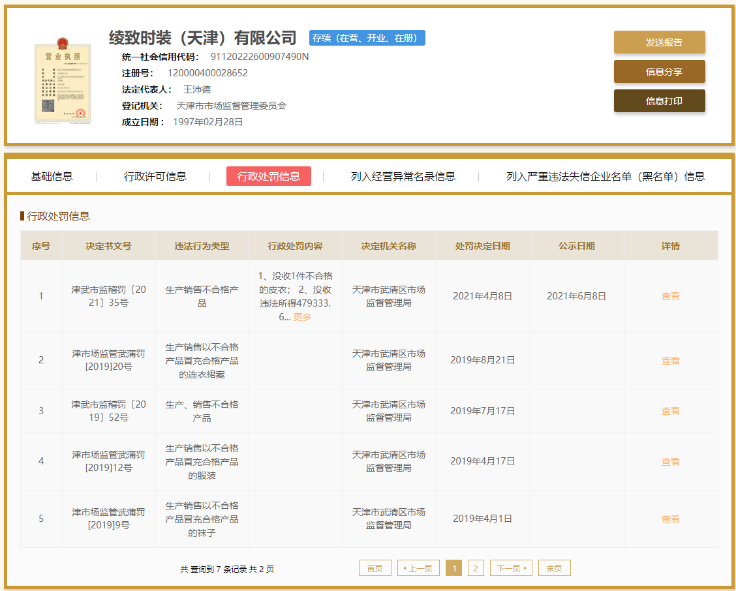Open details 查看 for record 3
The image size is (736, 591).
coord(670,411)
